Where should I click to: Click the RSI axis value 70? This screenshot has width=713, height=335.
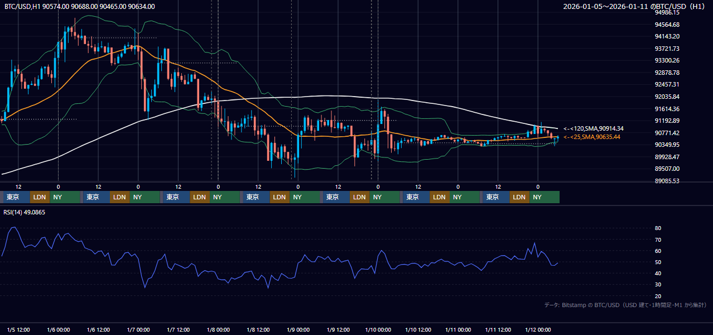coord(658,240)
